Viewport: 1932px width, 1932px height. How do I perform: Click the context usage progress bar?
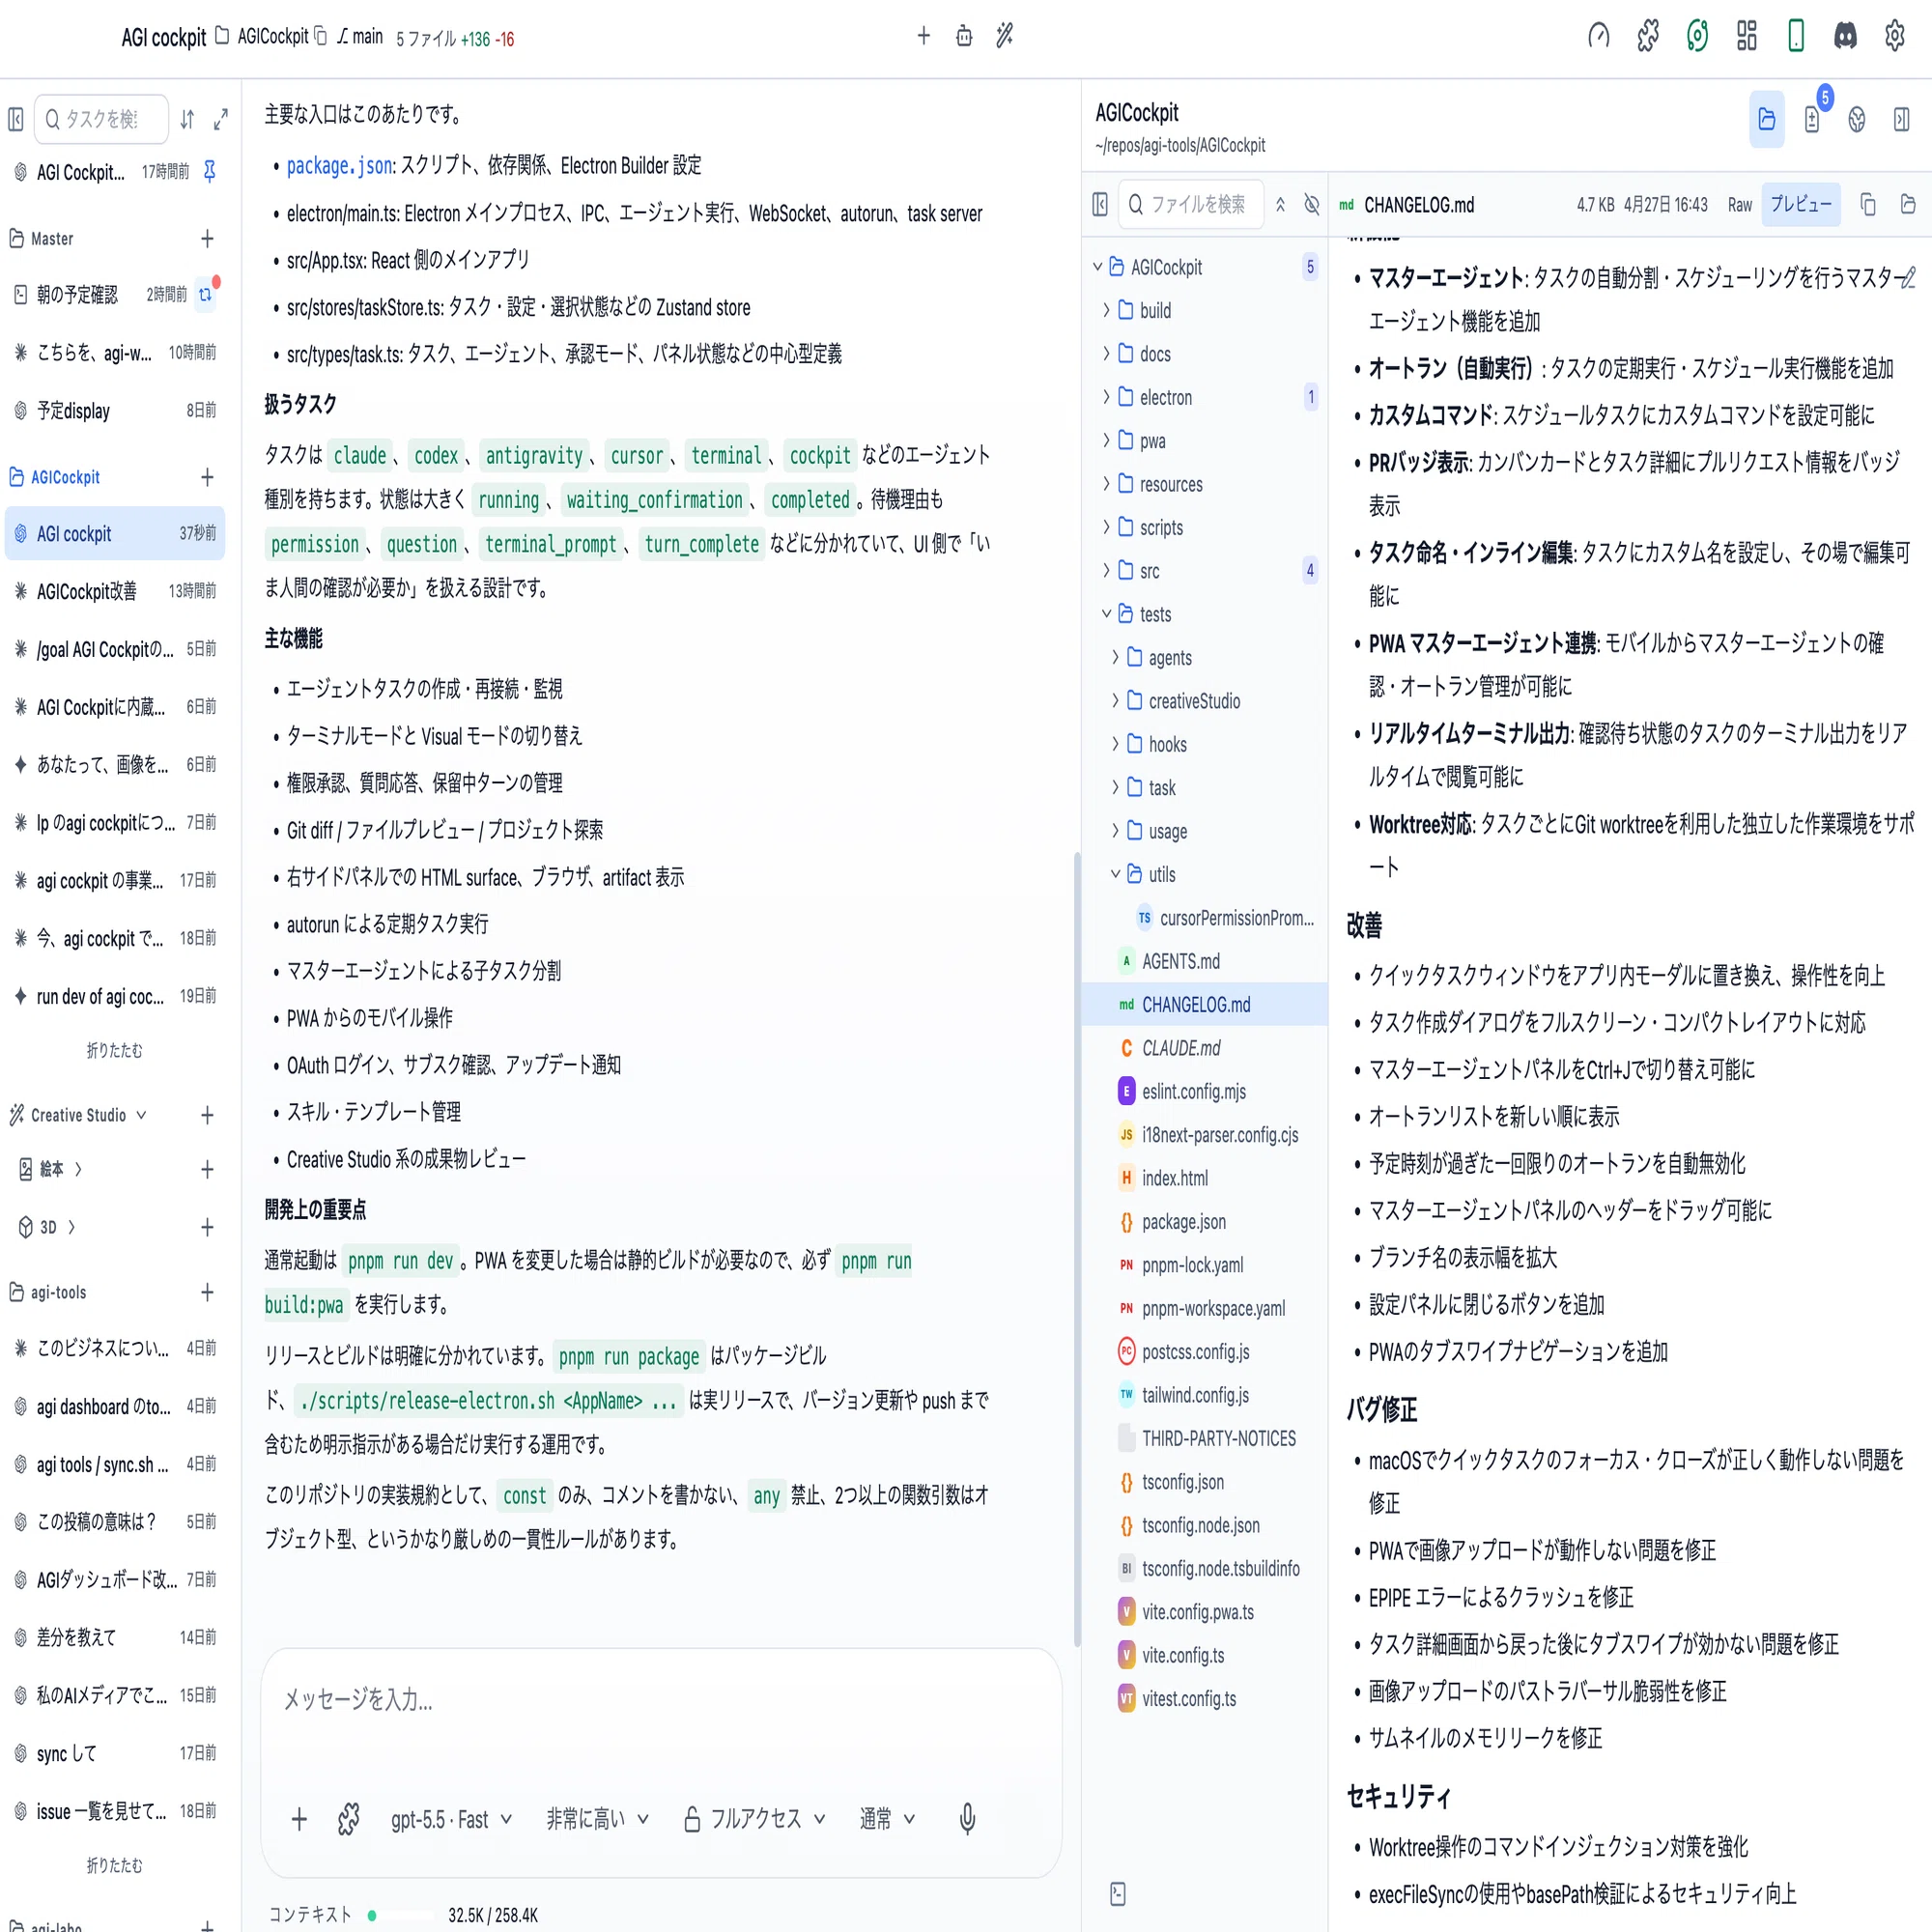pos(400,1916)
